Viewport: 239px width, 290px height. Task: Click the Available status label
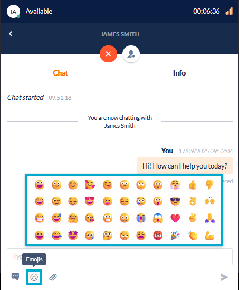[39, 12]
